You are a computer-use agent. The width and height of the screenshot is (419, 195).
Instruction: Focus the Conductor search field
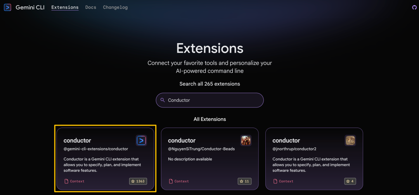210,100
